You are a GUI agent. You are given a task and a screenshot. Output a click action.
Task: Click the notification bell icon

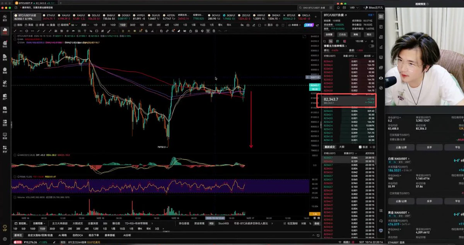338,7
